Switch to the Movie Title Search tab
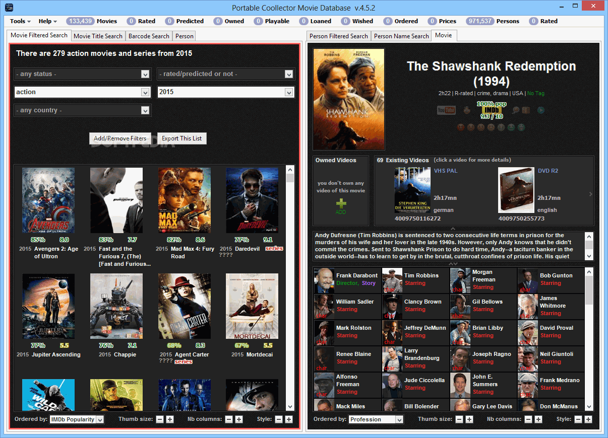The height and width of the screenshot is (438, 608). point(98,36)
